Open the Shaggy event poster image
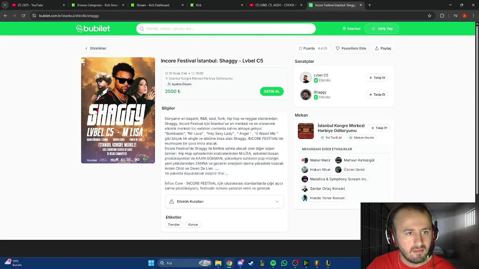This screenshot has width=479, height=269. [x=118, y=110]
